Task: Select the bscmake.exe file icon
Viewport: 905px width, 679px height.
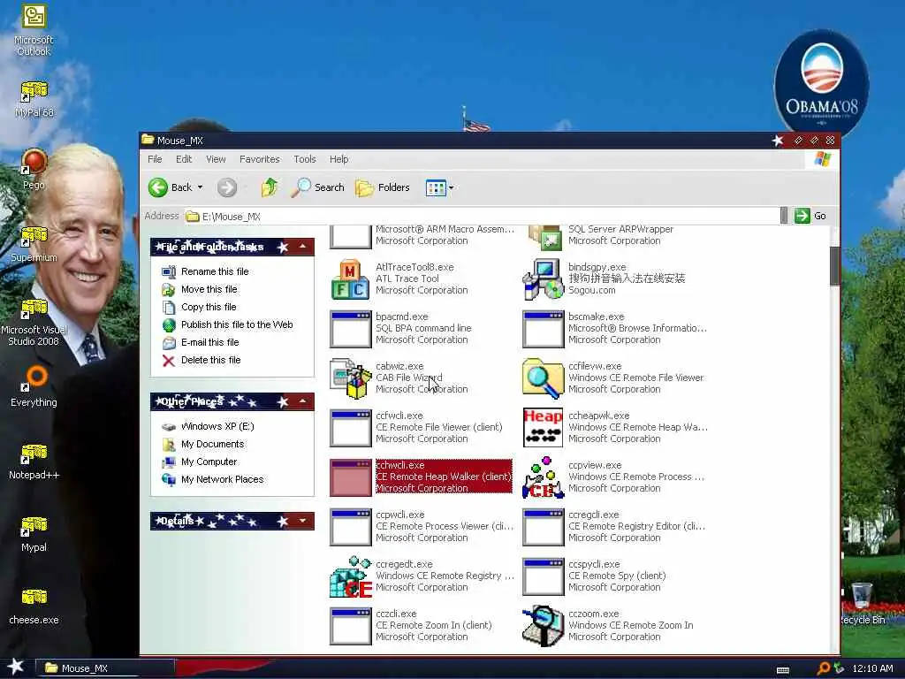Action: pos(544,329)
